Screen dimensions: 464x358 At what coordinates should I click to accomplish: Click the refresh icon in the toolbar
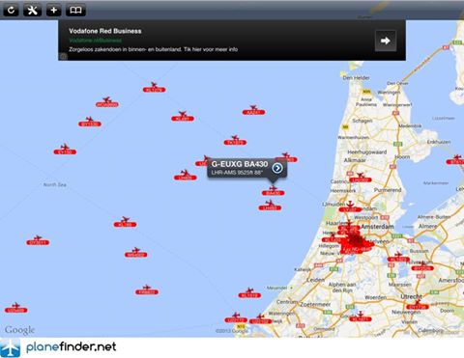[11, 10]
